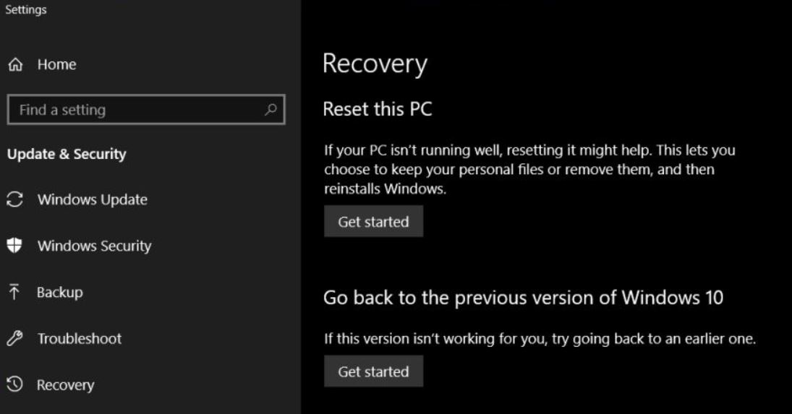Click the Windows Update sync arrows icon
Viewport: 792px width, 414px height.
pos(14,199)
